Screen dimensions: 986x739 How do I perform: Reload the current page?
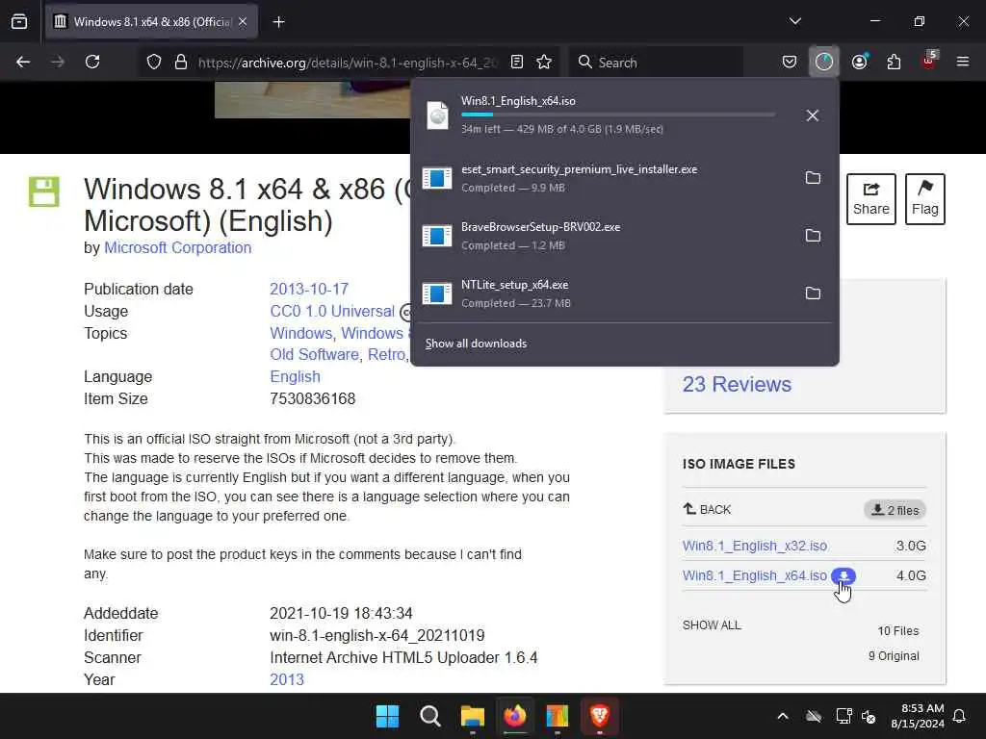92,62
